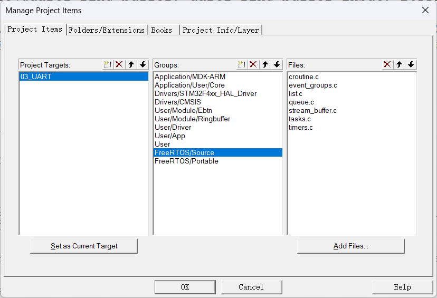Select Application/MDK-ARM group
Image resolution: width=437 pixels, height=298 pixels.
pyautogui.click(x=218, y=76)
